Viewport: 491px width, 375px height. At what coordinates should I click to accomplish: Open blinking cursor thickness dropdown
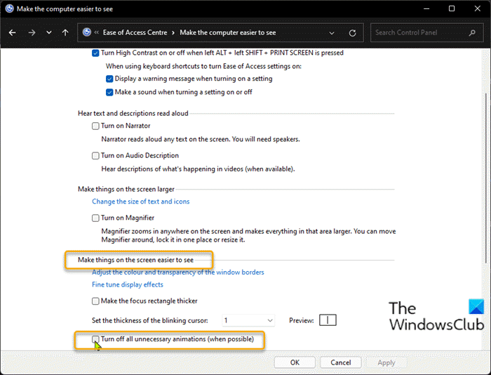tap(248, 320)
